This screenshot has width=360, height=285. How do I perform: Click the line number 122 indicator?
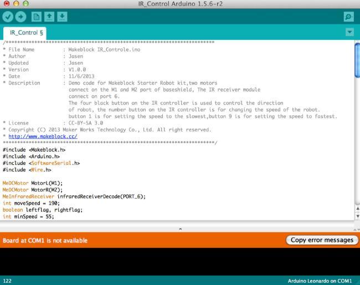coord(7,281)
